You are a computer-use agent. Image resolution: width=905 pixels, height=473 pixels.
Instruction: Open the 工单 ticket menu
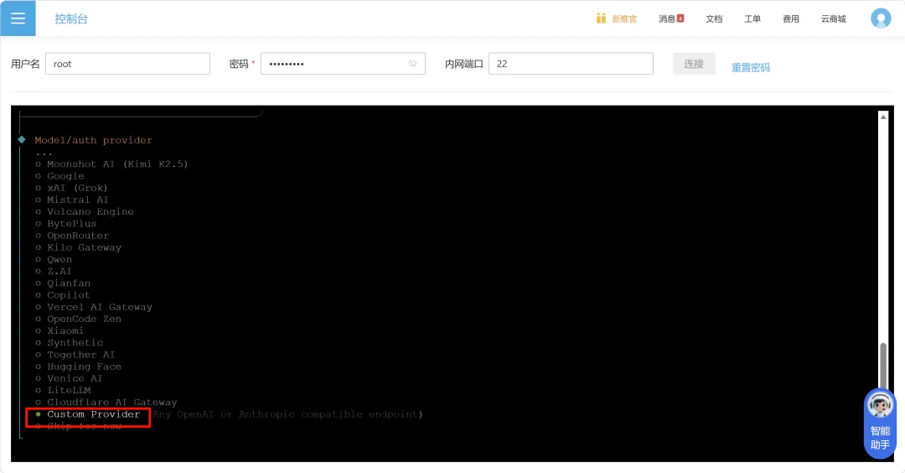pos(752,19)
